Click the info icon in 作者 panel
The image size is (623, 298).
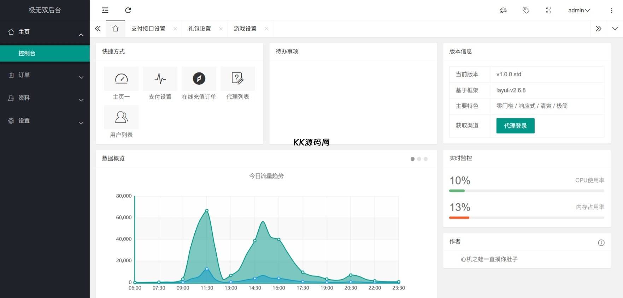tap(601, 243)
